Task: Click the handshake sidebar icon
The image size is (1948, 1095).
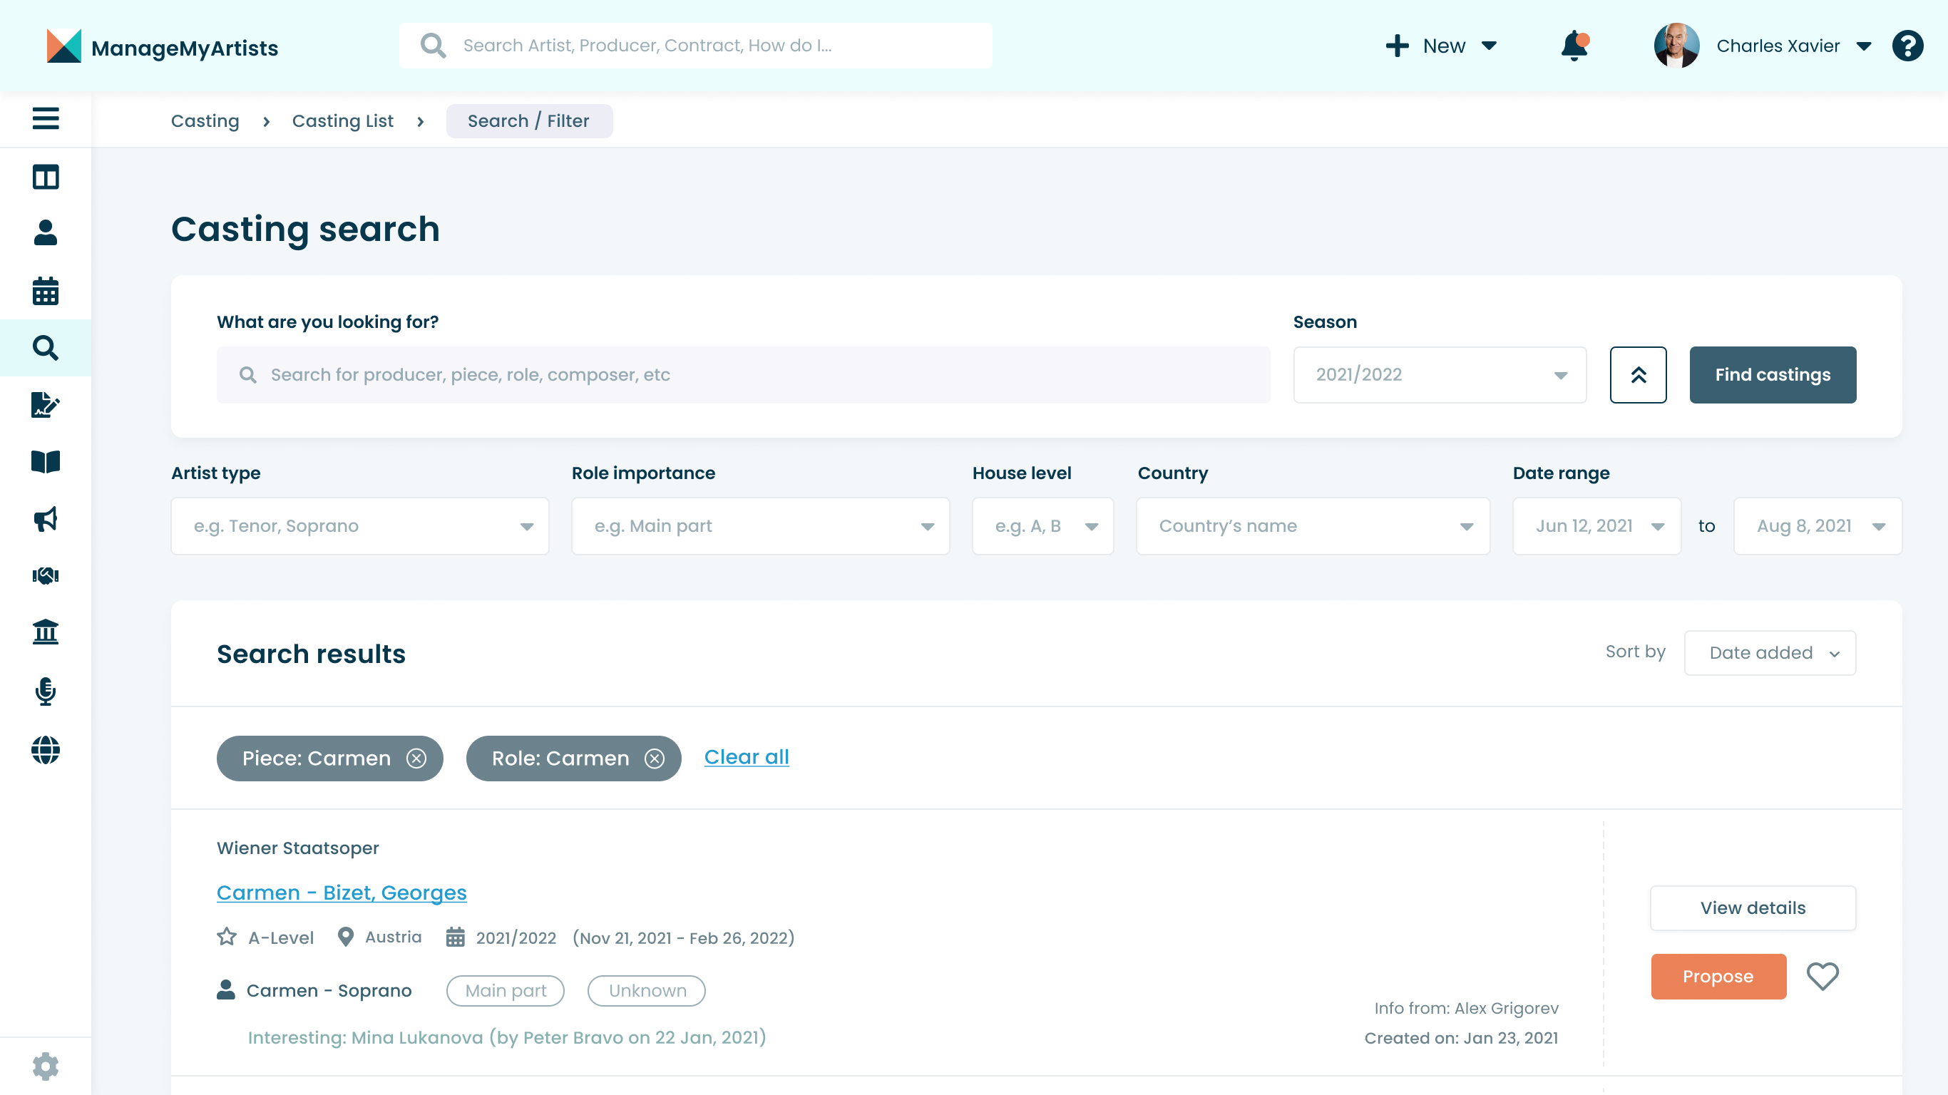Action: (46, 575)
